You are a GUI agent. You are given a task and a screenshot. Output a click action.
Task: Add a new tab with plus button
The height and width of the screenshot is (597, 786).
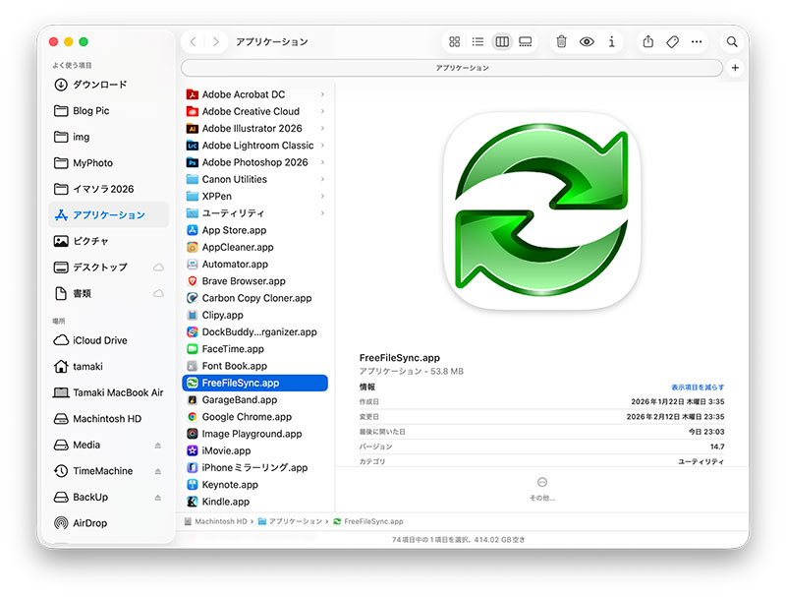(x=736, y=68)
